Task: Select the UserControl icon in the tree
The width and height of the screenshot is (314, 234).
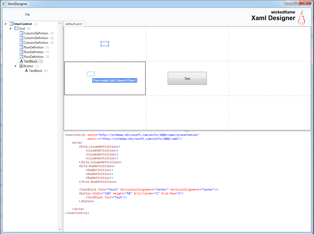Action: tap(11, 23)
